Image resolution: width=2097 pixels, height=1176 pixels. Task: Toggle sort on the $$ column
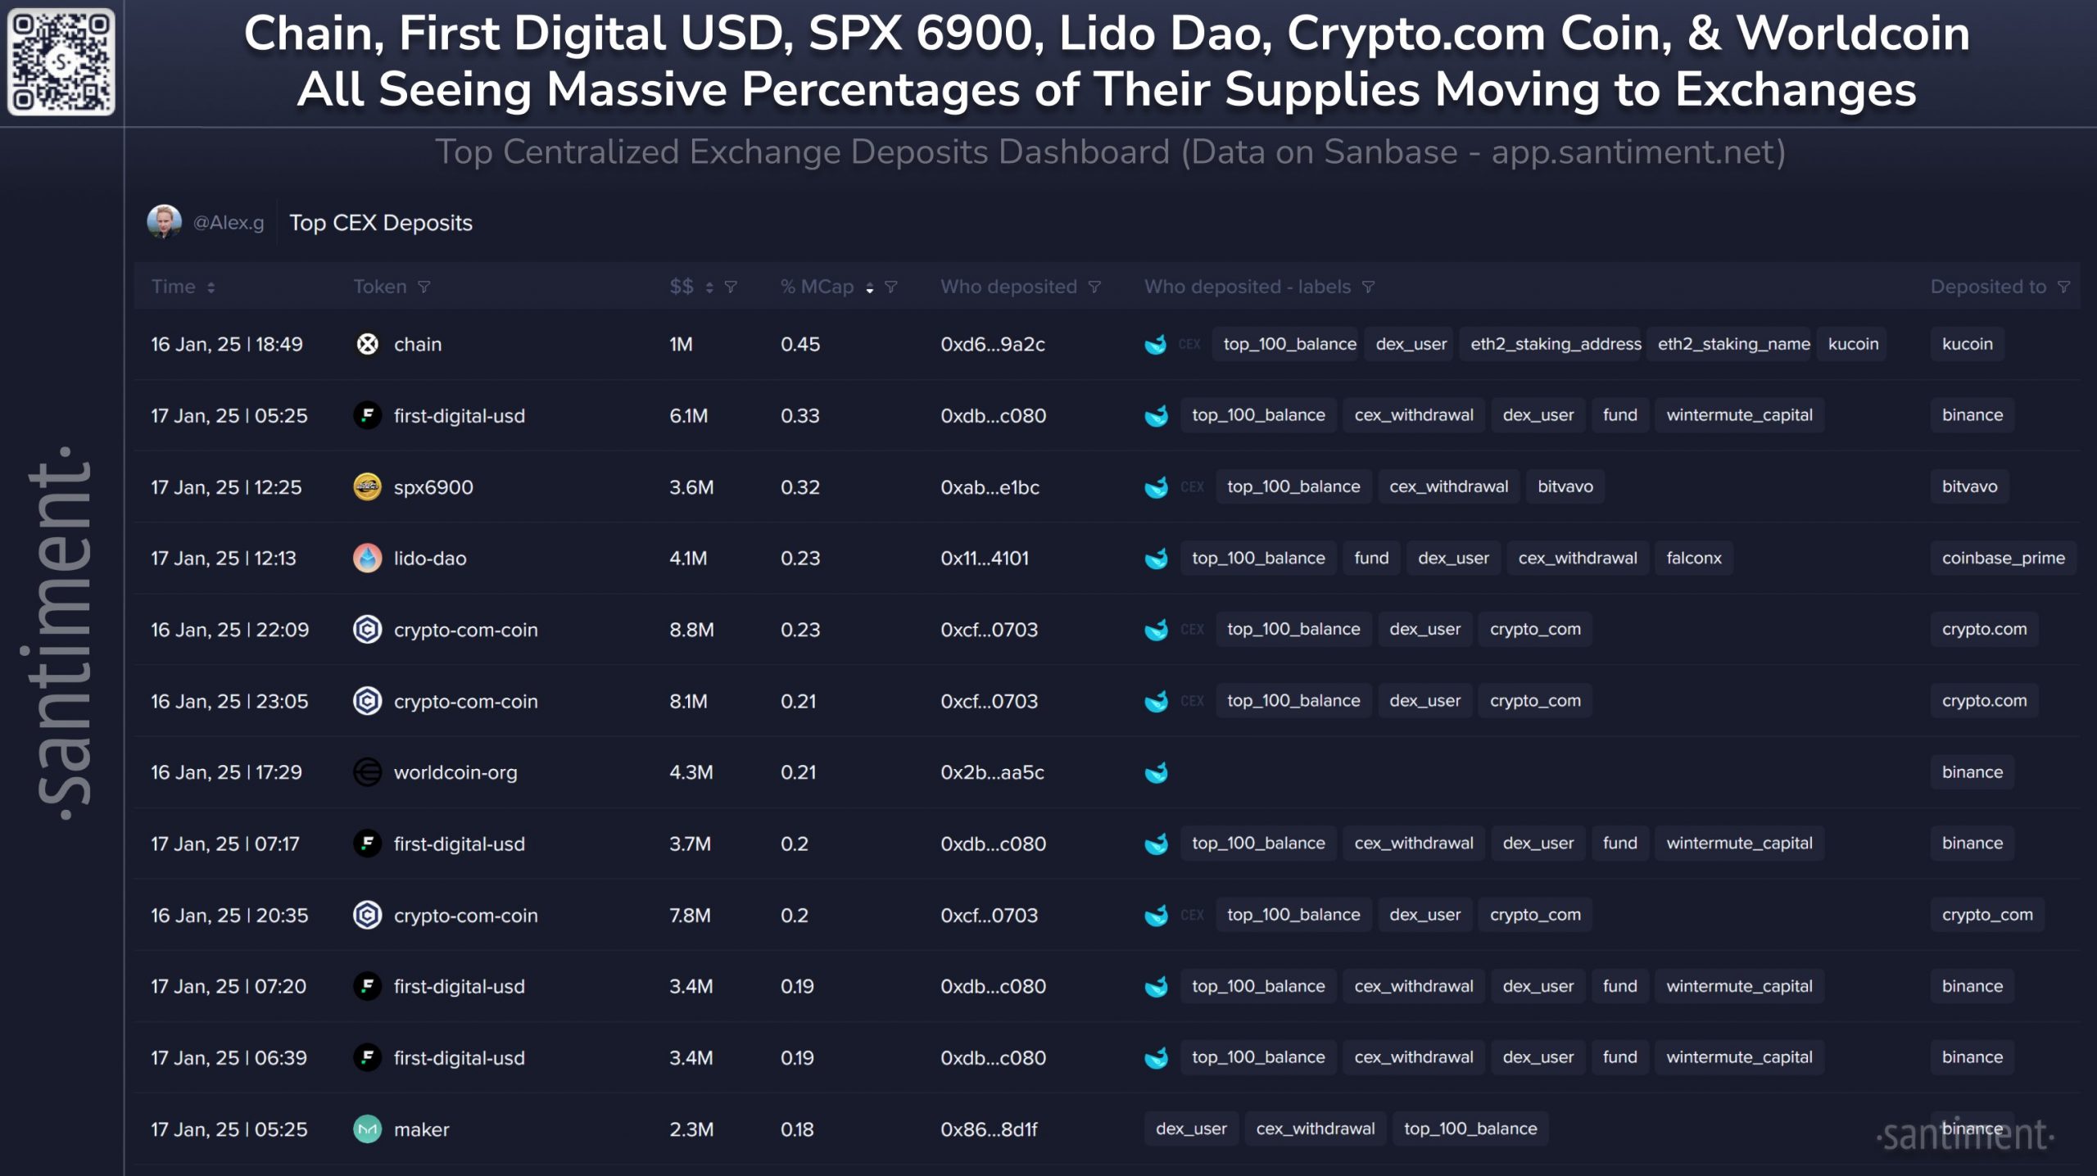pyautogui.click(x=709, y=287)
